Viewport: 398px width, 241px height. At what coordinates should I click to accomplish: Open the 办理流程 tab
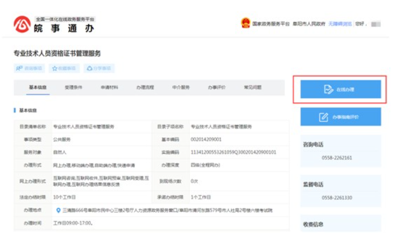click(x=145, y=87)
